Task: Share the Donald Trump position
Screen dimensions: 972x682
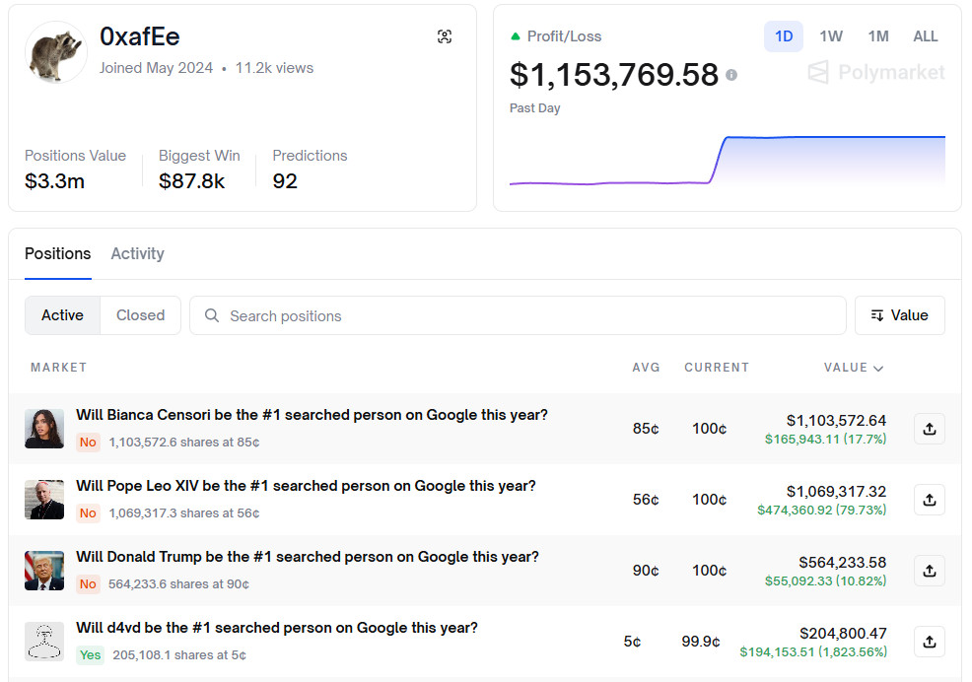Action: click(929, 571)
